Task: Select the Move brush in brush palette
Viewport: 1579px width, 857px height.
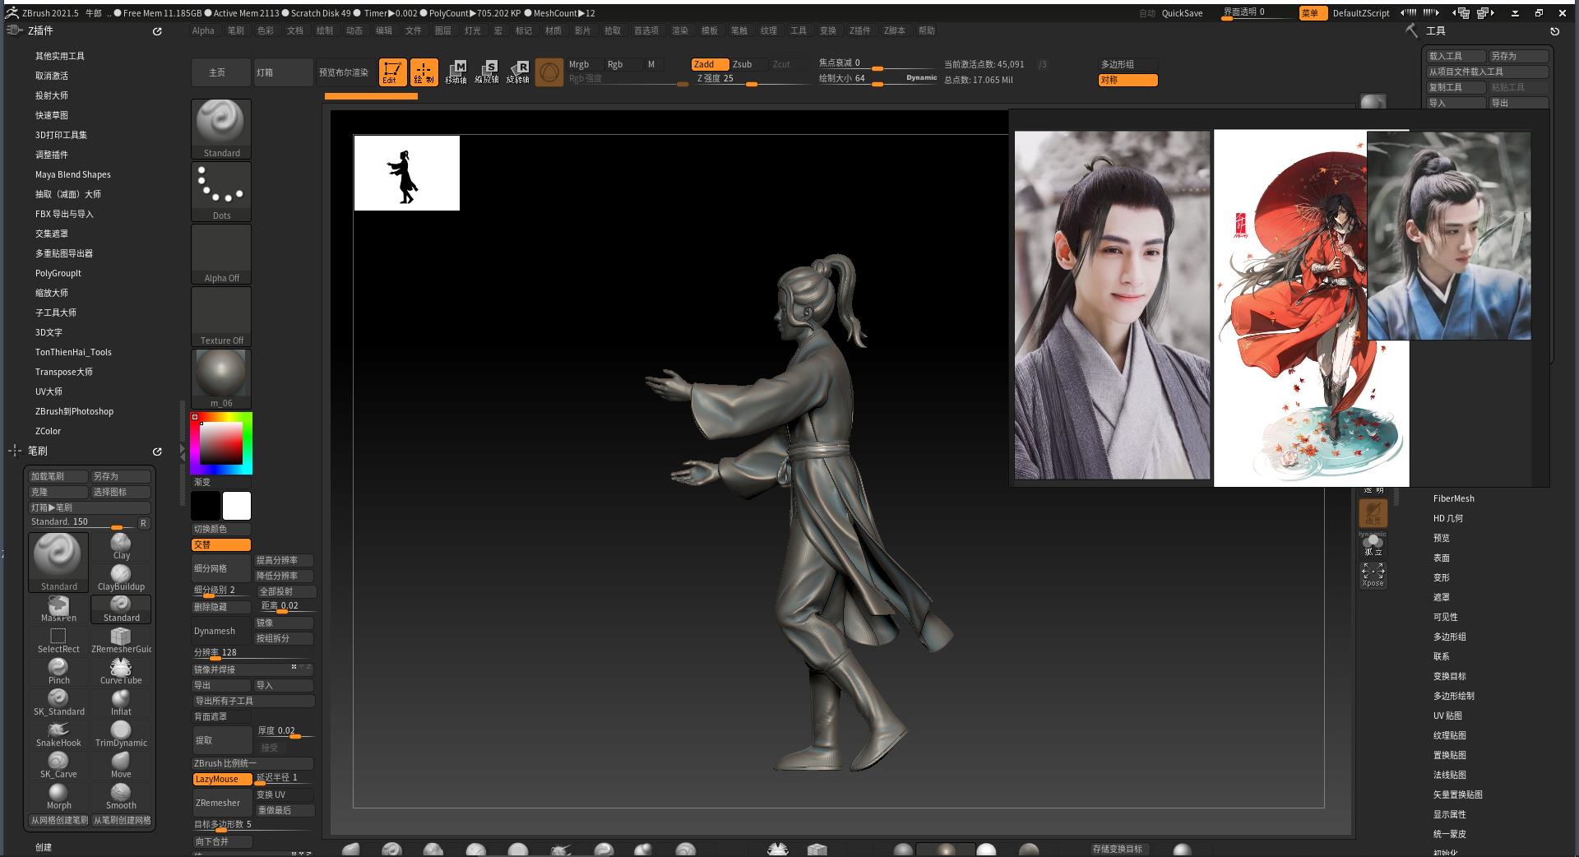Action: point(121,765)
